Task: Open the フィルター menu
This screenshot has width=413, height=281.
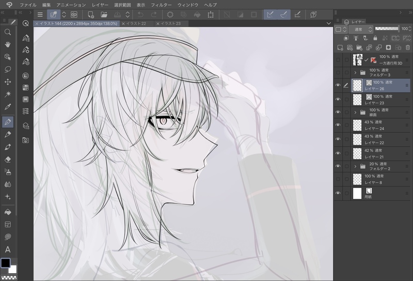Action: [161, 5]
